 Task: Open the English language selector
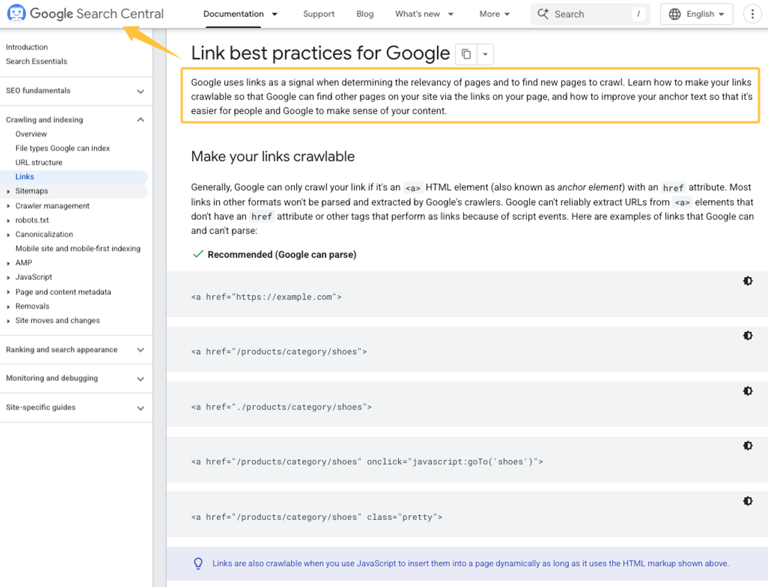[696, 14]
